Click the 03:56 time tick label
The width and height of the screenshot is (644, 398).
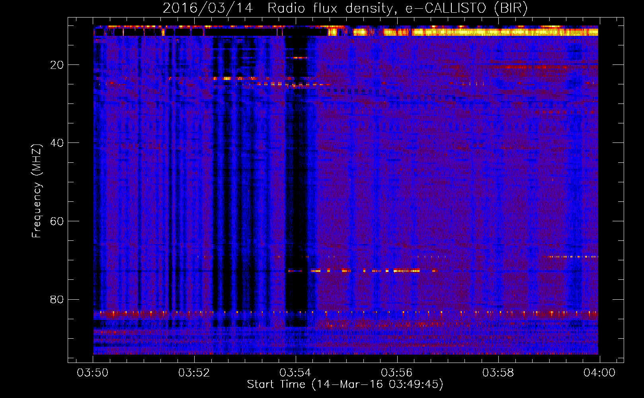point(397,373)
